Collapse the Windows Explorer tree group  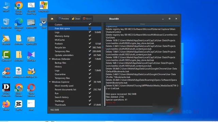click(x=50, y=82)
